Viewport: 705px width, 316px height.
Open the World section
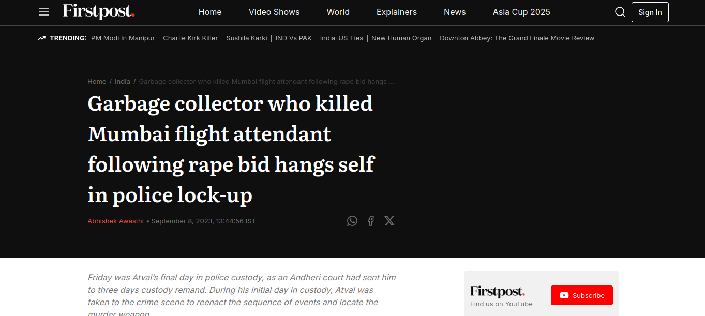(x=338, y=12)
